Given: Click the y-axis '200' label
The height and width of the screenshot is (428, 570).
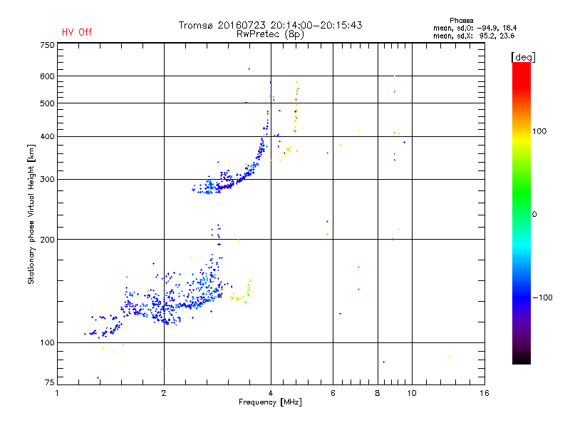Looking at the screenshot, I should pos(48,240).
